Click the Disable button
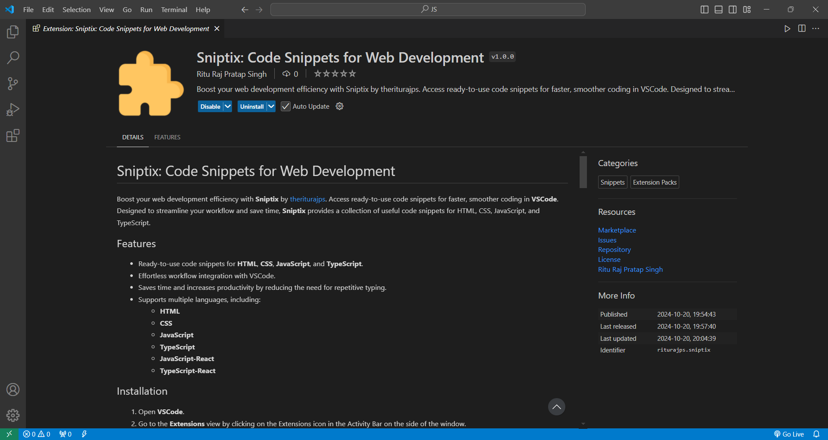The height and width of the screenshot is (440, 828). [x=210, y=106]
